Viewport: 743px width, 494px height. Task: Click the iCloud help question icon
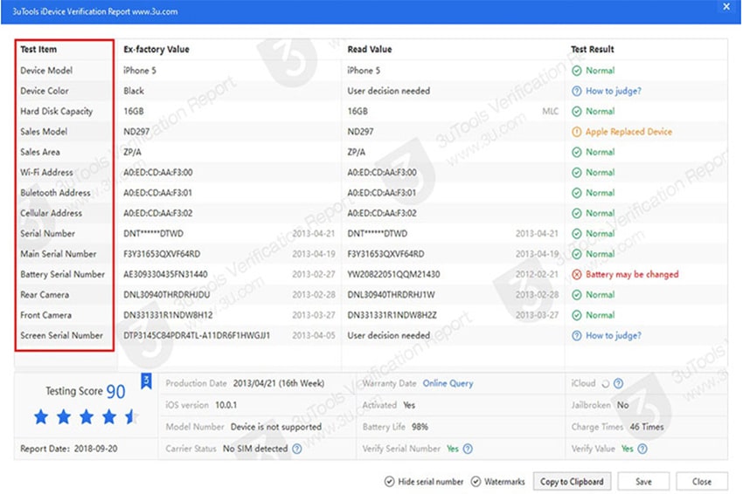click(x=618, y=383)
